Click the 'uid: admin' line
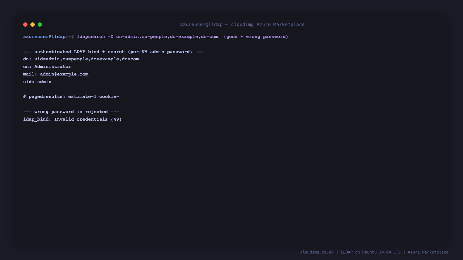 [37, 82]
